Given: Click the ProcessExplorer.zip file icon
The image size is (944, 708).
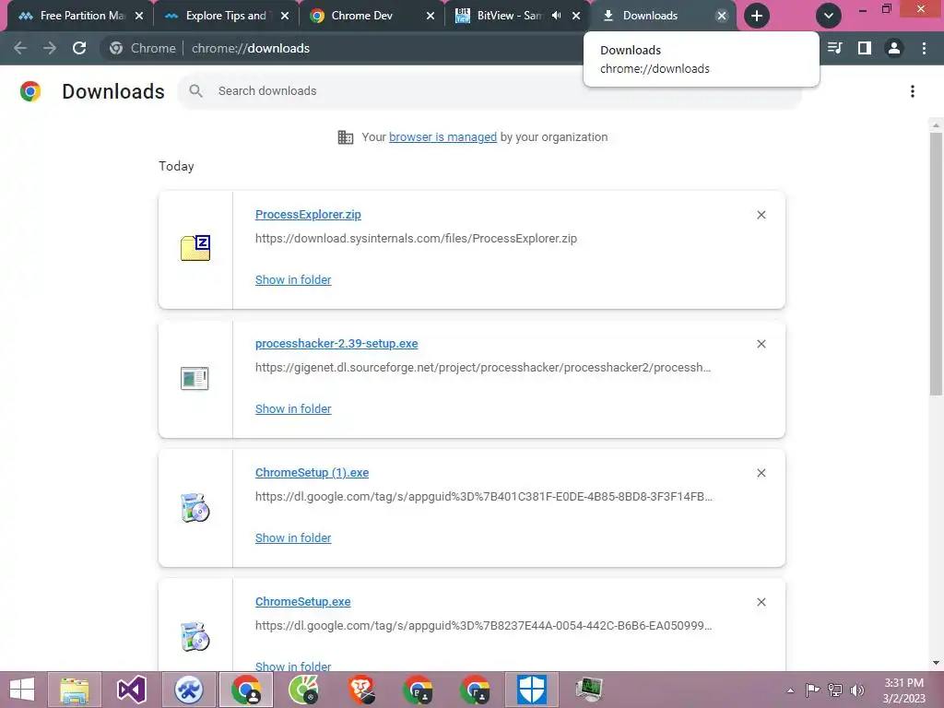Looking at the screenshot, I should [195, 248].
